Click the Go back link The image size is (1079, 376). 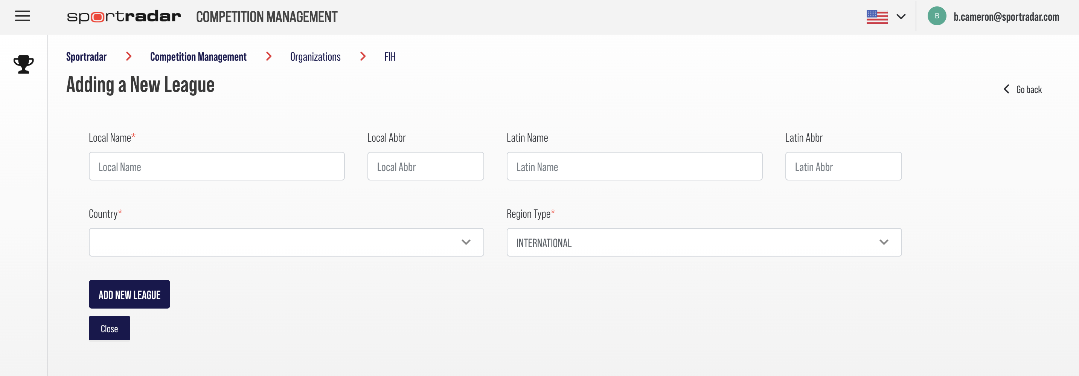1029,90
